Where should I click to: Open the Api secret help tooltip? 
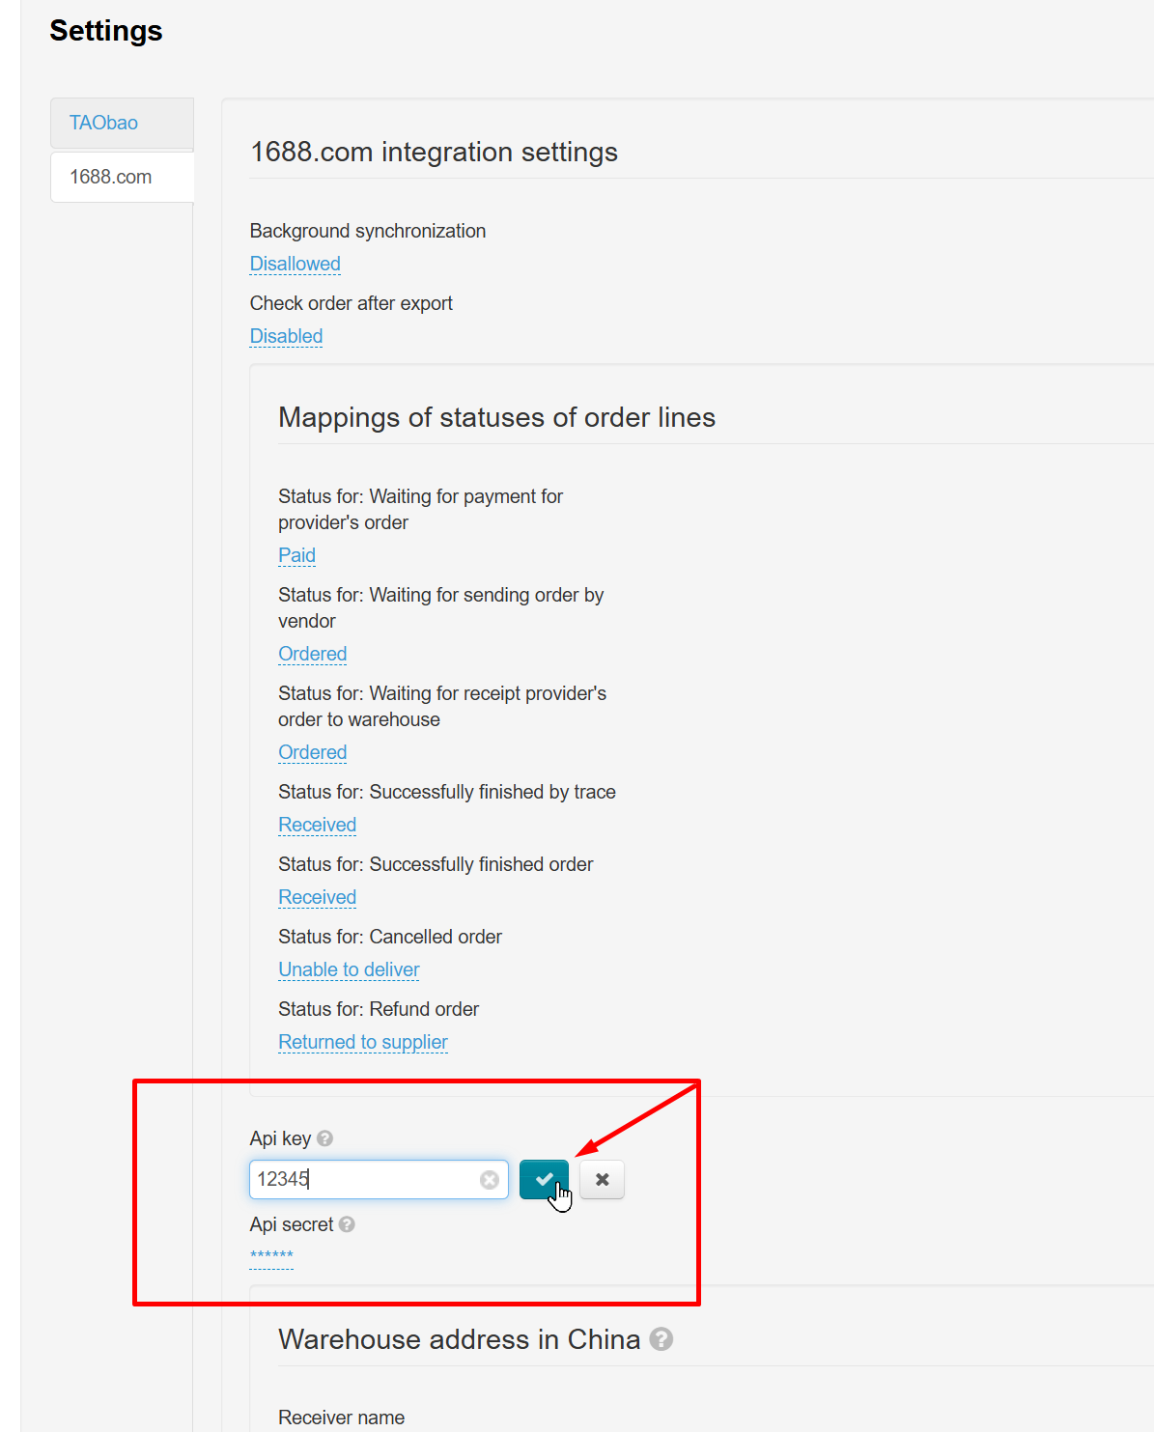point(347,1224)
